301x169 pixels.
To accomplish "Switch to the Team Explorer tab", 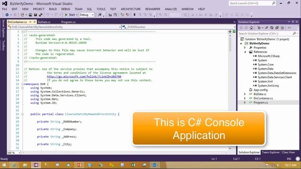I will coord(271,152).
